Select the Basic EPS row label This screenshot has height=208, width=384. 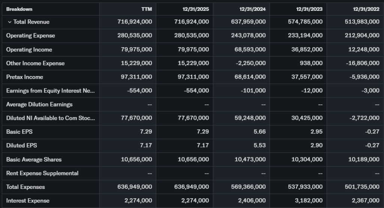click(x=19, y=132)
